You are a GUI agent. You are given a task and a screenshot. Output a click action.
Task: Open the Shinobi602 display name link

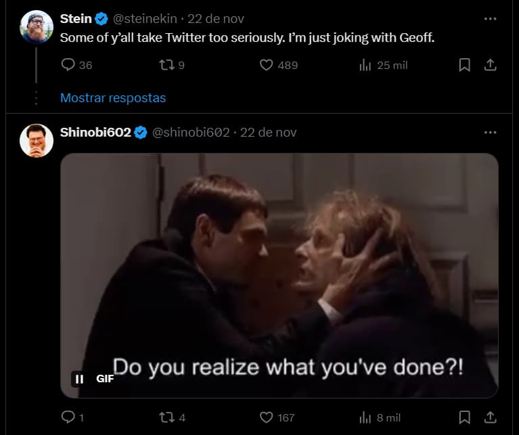[95, 132]
